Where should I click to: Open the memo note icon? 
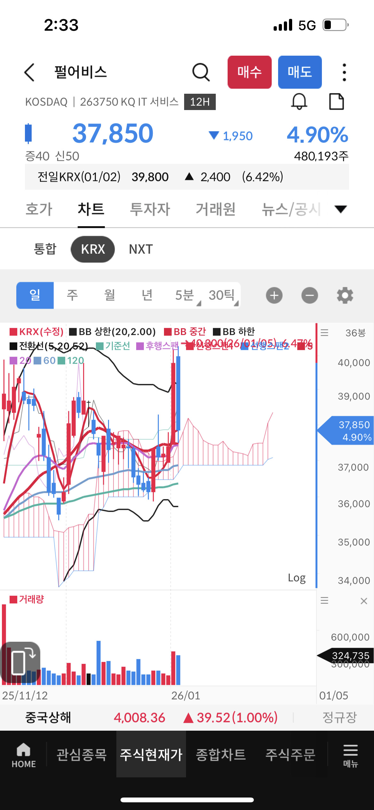pyautogui.click(x=336, y=102)
